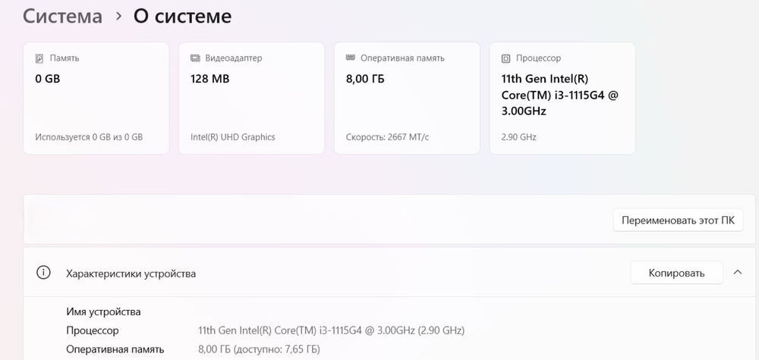Click the Intel(R) UHD Graphics text
Viewport: 759px width, 360px height.
233,137
